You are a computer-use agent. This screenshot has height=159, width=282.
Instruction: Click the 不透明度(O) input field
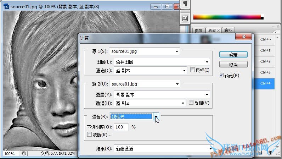tap(121, 127)
